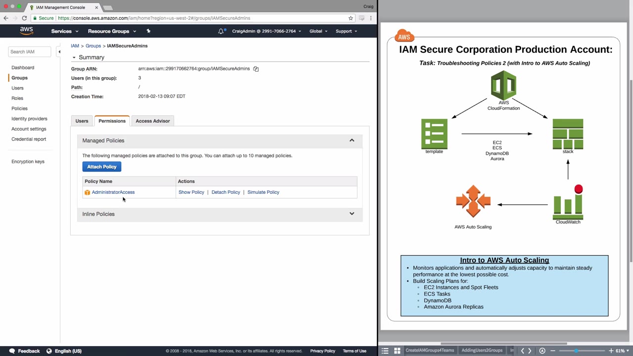633x356 pixels.
Task: Open the Detach Policy link
Action: (226, 192)
